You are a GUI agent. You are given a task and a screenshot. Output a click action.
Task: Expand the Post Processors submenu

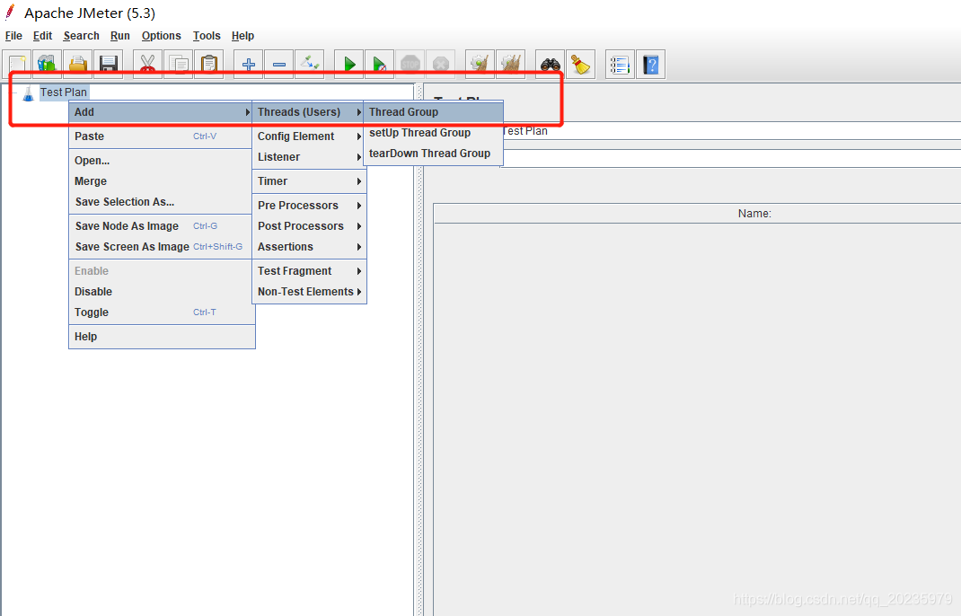click(309, 226)
